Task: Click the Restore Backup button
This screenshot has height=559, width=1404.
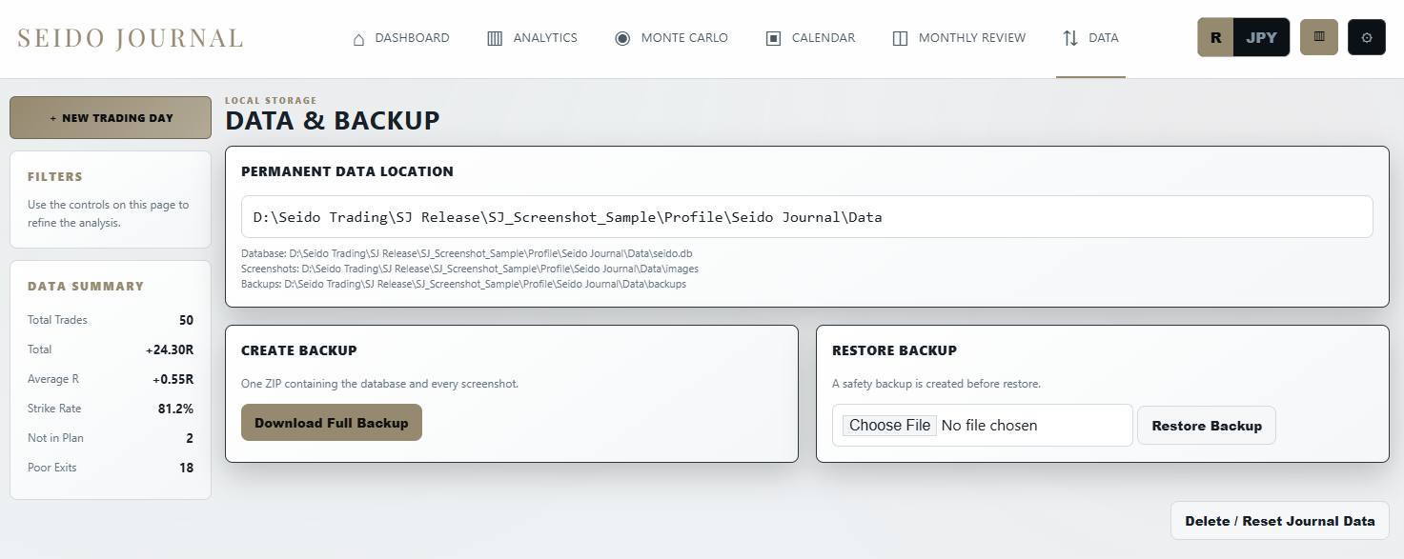Action: (x=1207, y=426)
